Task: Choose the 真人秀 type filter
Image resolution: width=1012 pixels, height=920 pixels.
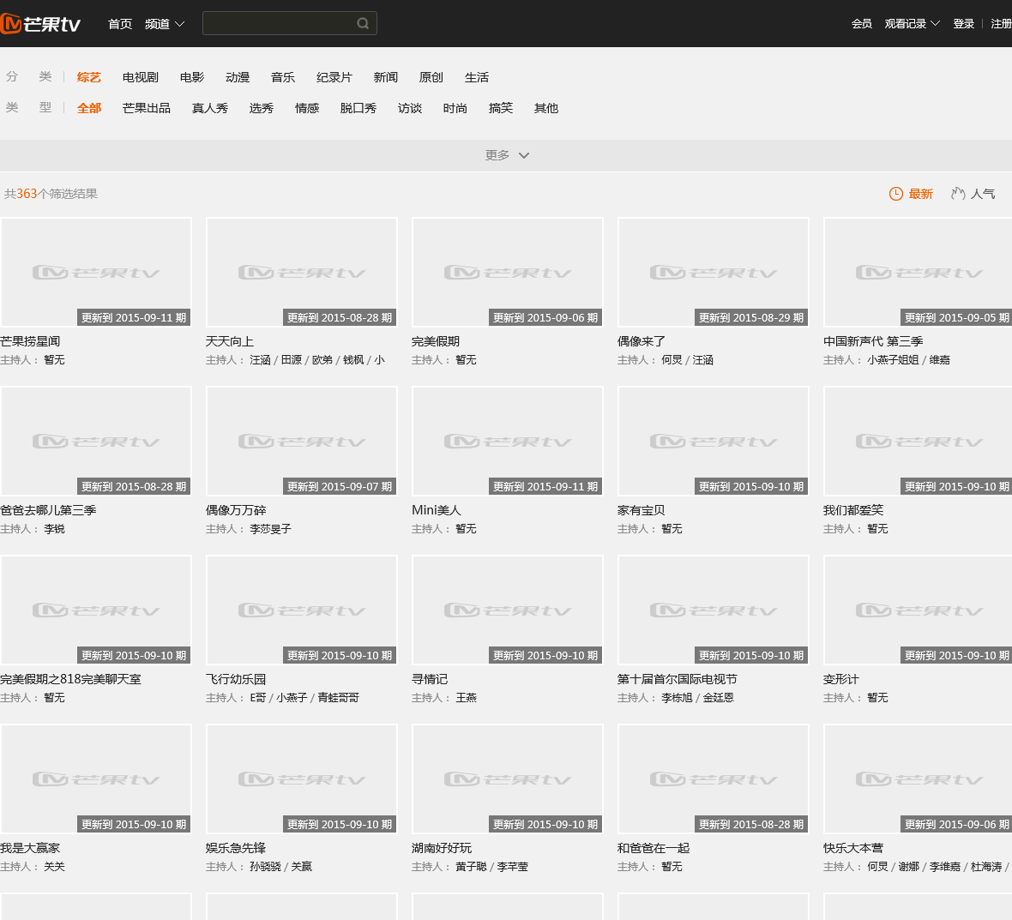Action: (210, 108)
